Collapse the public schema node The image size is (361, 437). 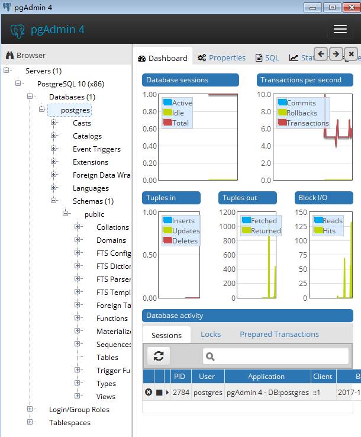[x=66, y=213]
